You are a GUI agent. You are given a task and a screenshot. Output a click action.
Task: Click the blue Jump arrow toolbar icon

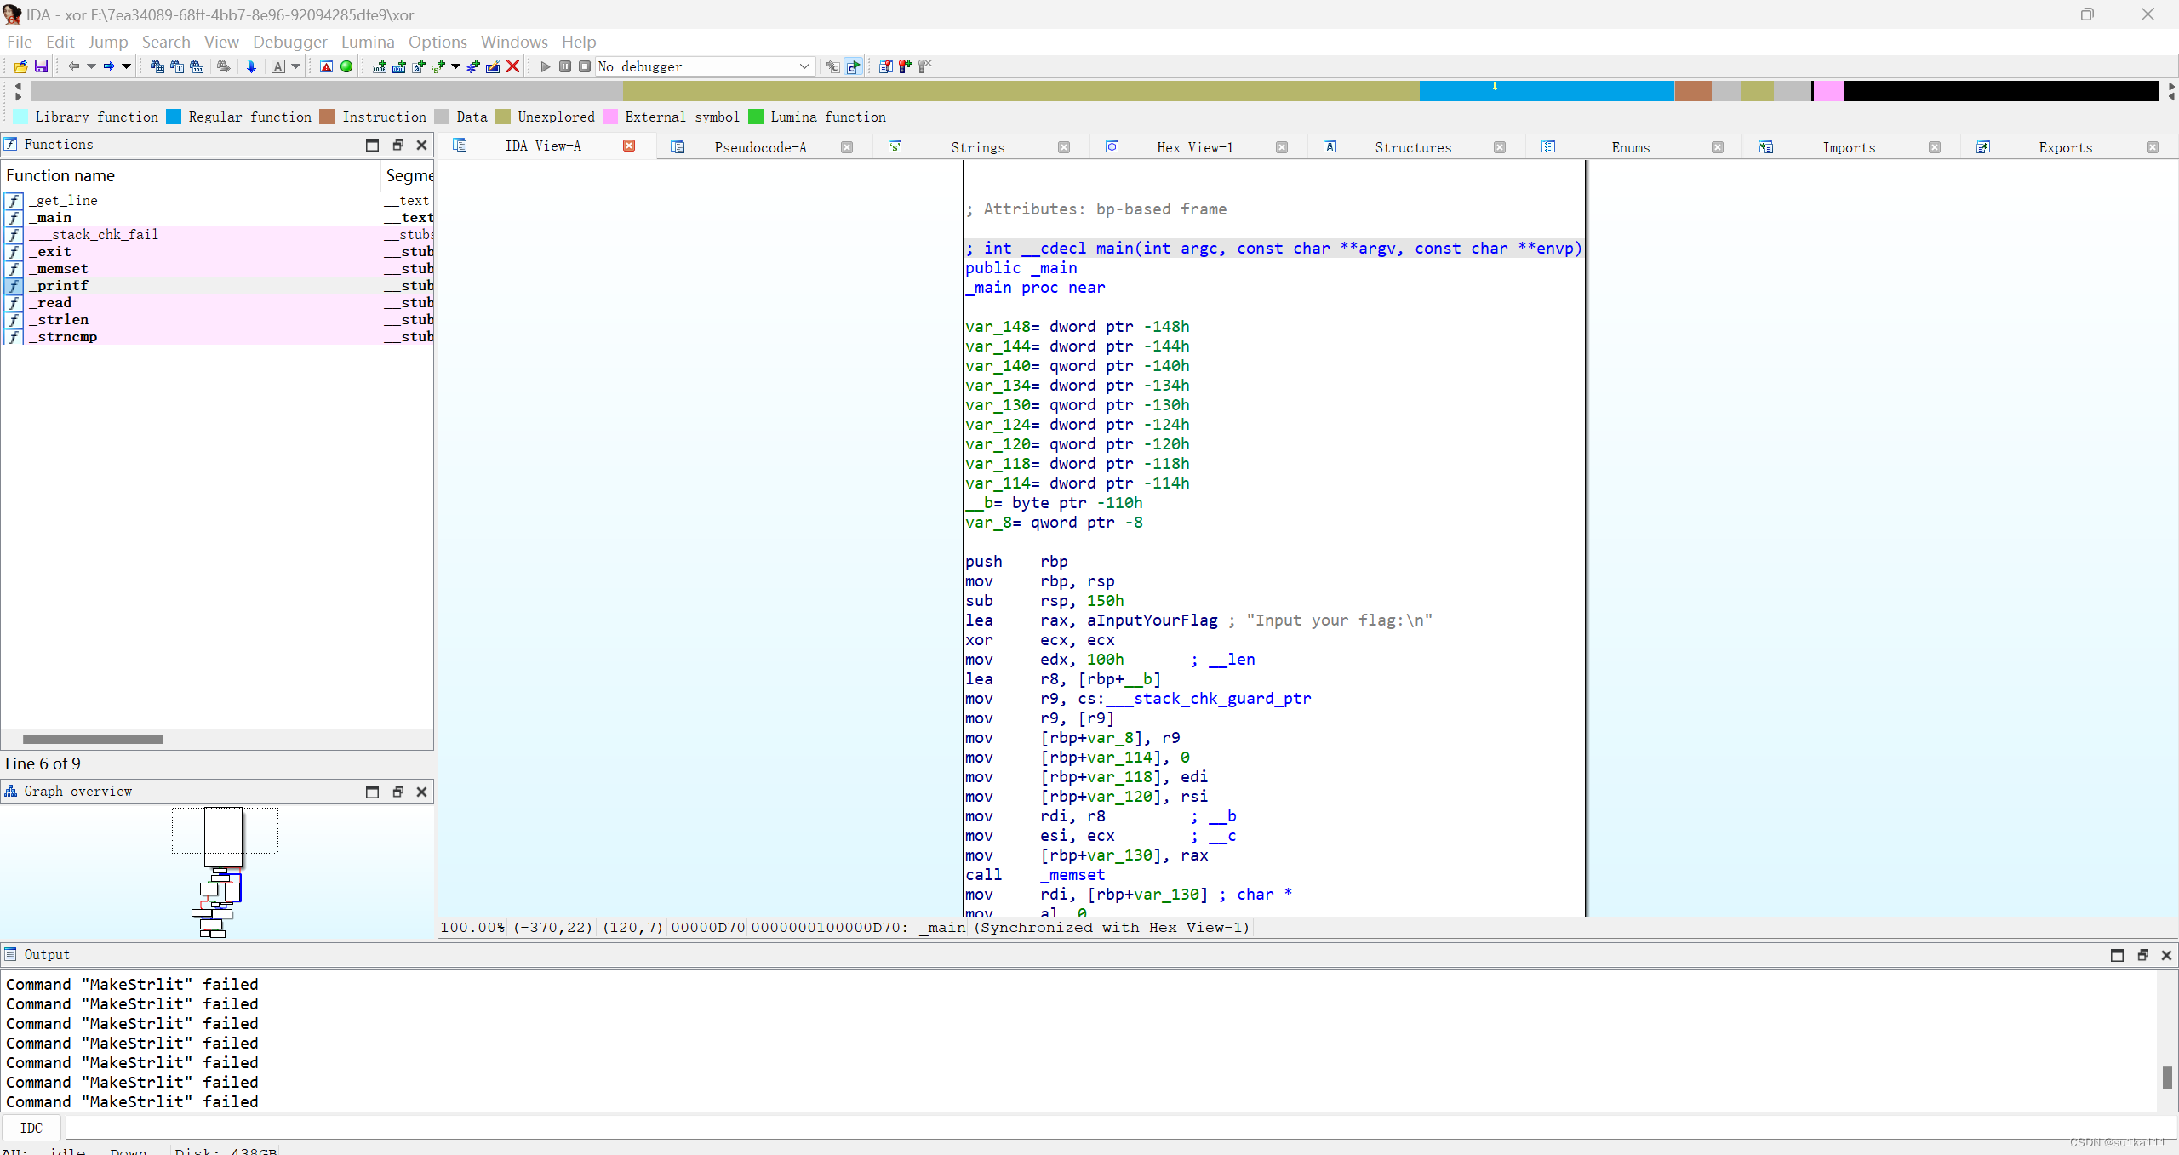pos(252,66)
